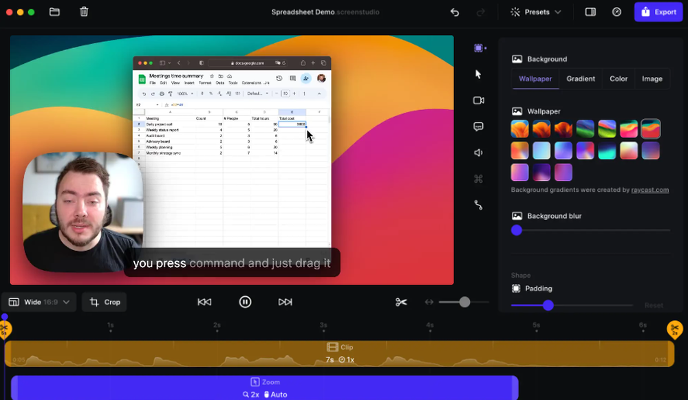688x400 pixels.
Task: Click the caption text overlay in the preview
Action: (232, 263)
